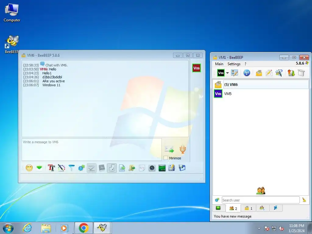Click the blue broadcast antenna icon

click(247, 73)
